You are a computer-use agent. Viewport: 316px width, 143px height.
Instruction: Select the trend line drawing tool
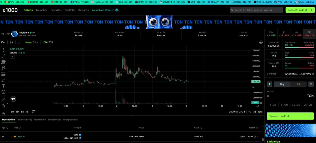click(x=3, y=56)
